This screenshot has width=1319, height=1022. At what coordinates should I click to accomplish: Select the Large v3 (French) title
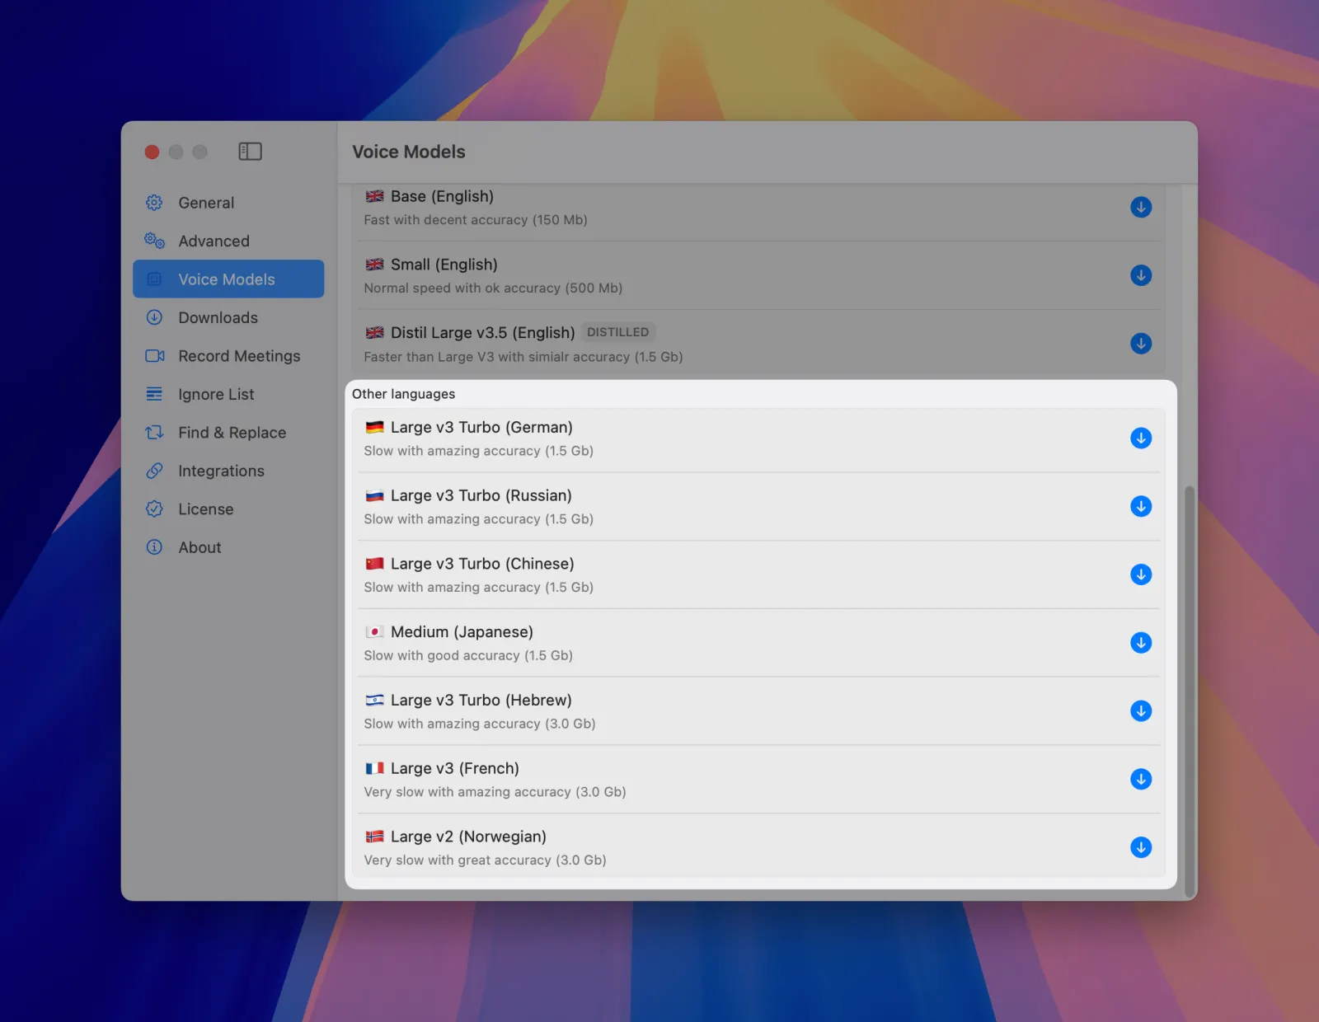coord(455,768)
